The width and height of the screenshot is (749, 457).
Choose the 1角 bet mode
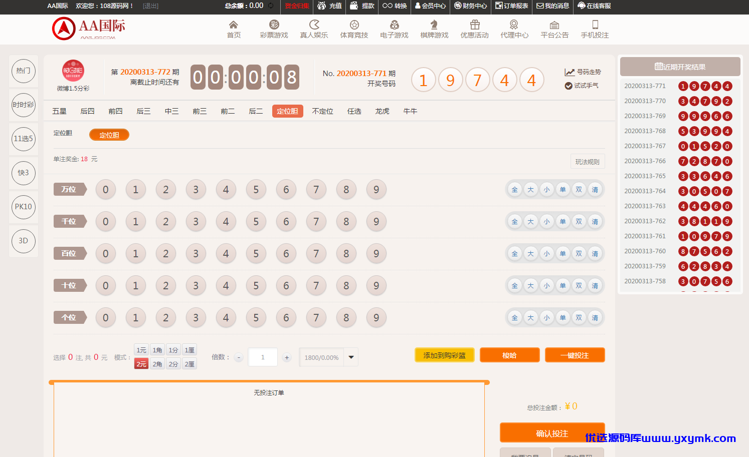click(157, 350)
